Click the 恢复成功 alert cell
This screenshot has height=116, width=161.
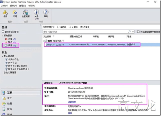pyautogui.click(x=131, y=45)
